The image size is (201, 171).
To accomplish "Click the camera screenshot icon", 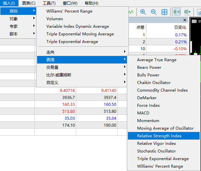I will (199, 13).
